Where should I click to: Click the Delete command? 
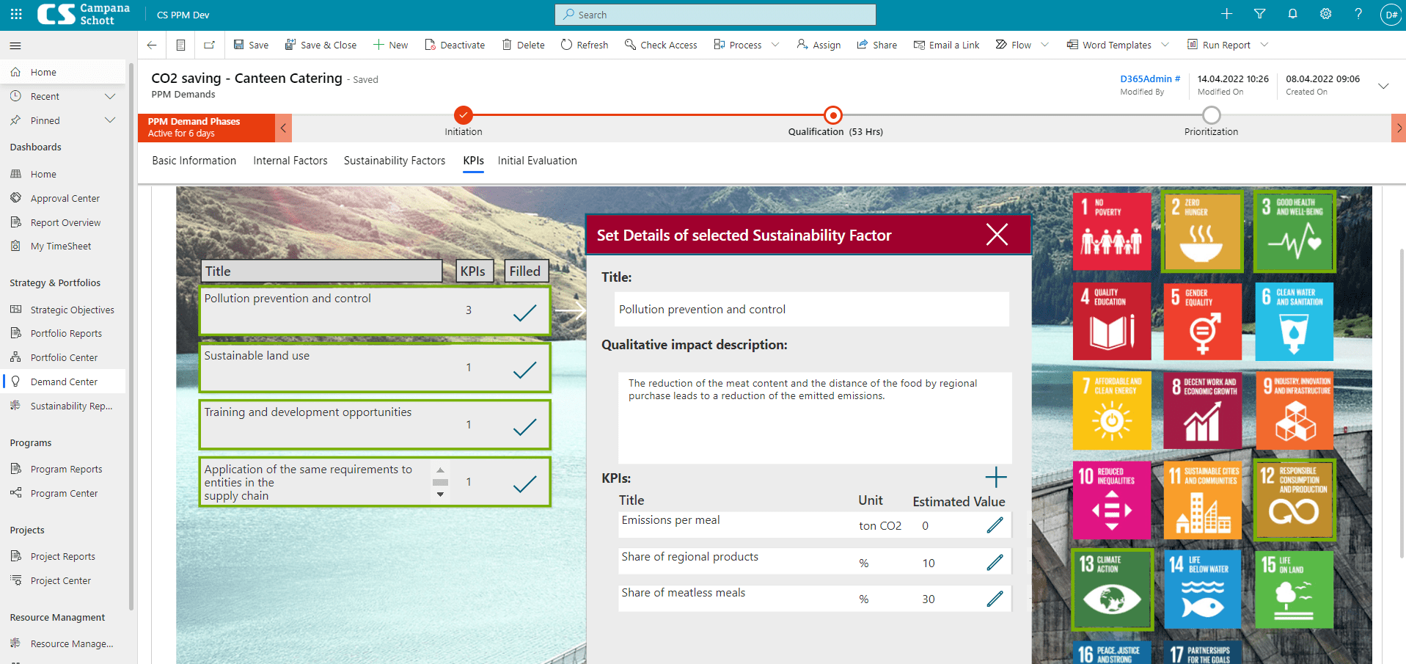point(523,45)
